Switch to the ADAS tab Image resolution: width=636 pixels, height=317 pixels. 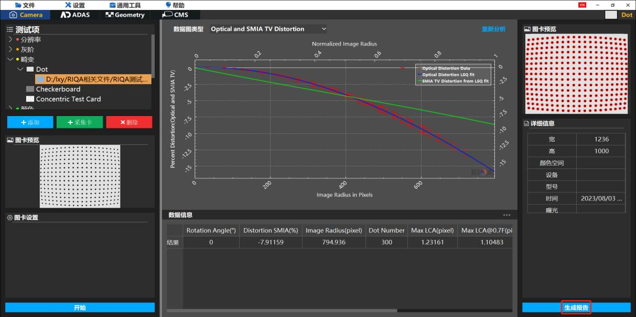76,15
